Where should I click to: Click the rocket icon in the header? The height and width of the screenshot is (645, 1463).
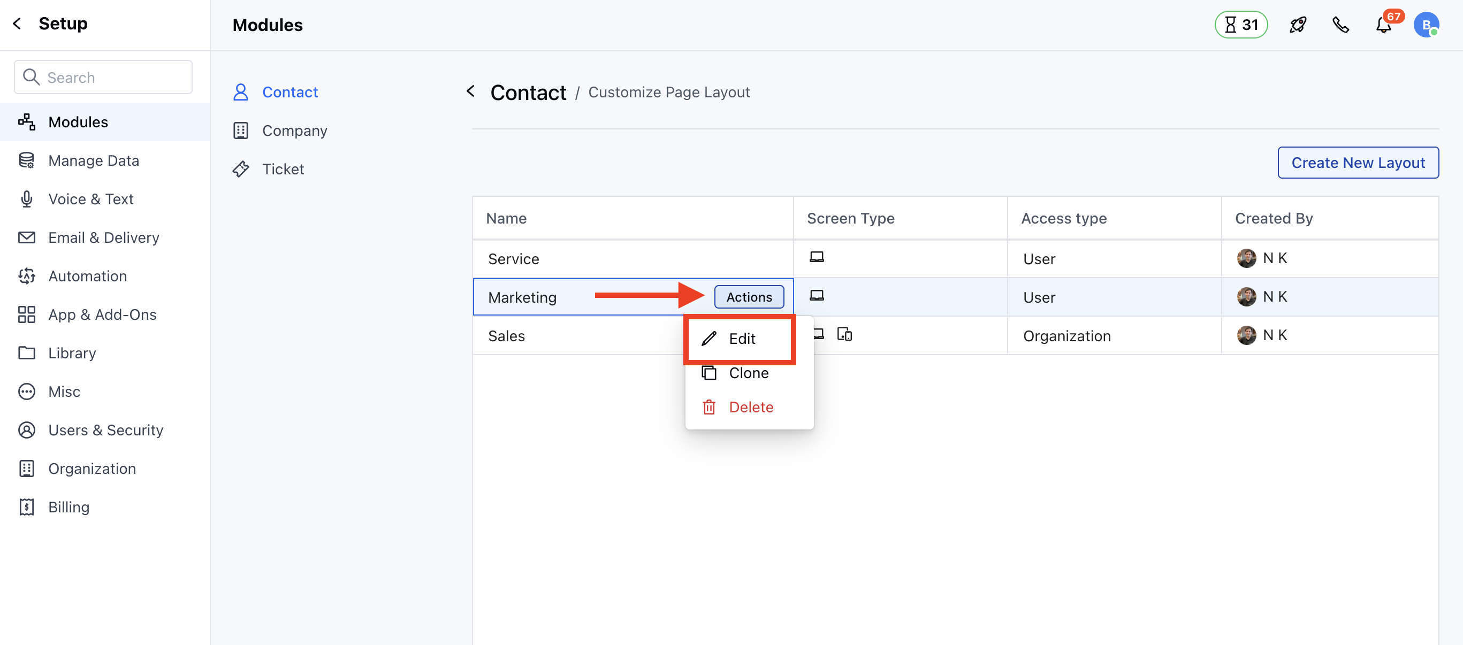point(1298,25)
